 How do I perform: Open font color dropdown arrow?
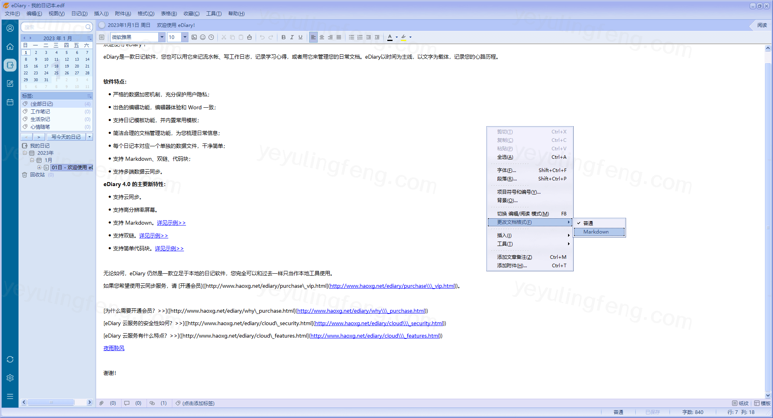point(397,37)
